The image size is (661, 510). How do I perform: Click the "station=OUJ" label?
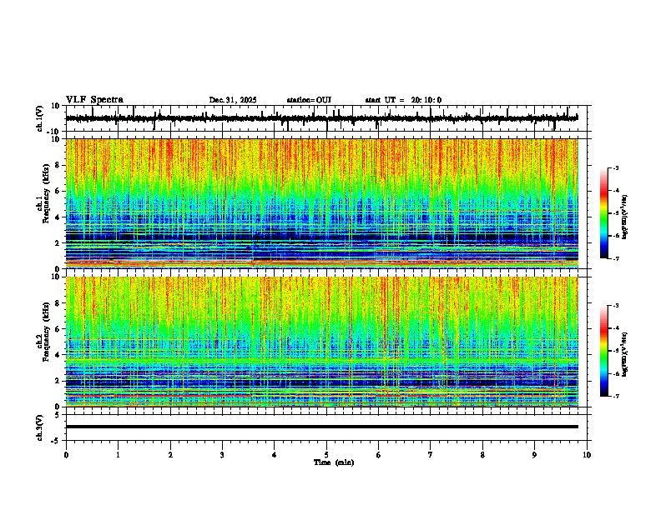(309, 100)
